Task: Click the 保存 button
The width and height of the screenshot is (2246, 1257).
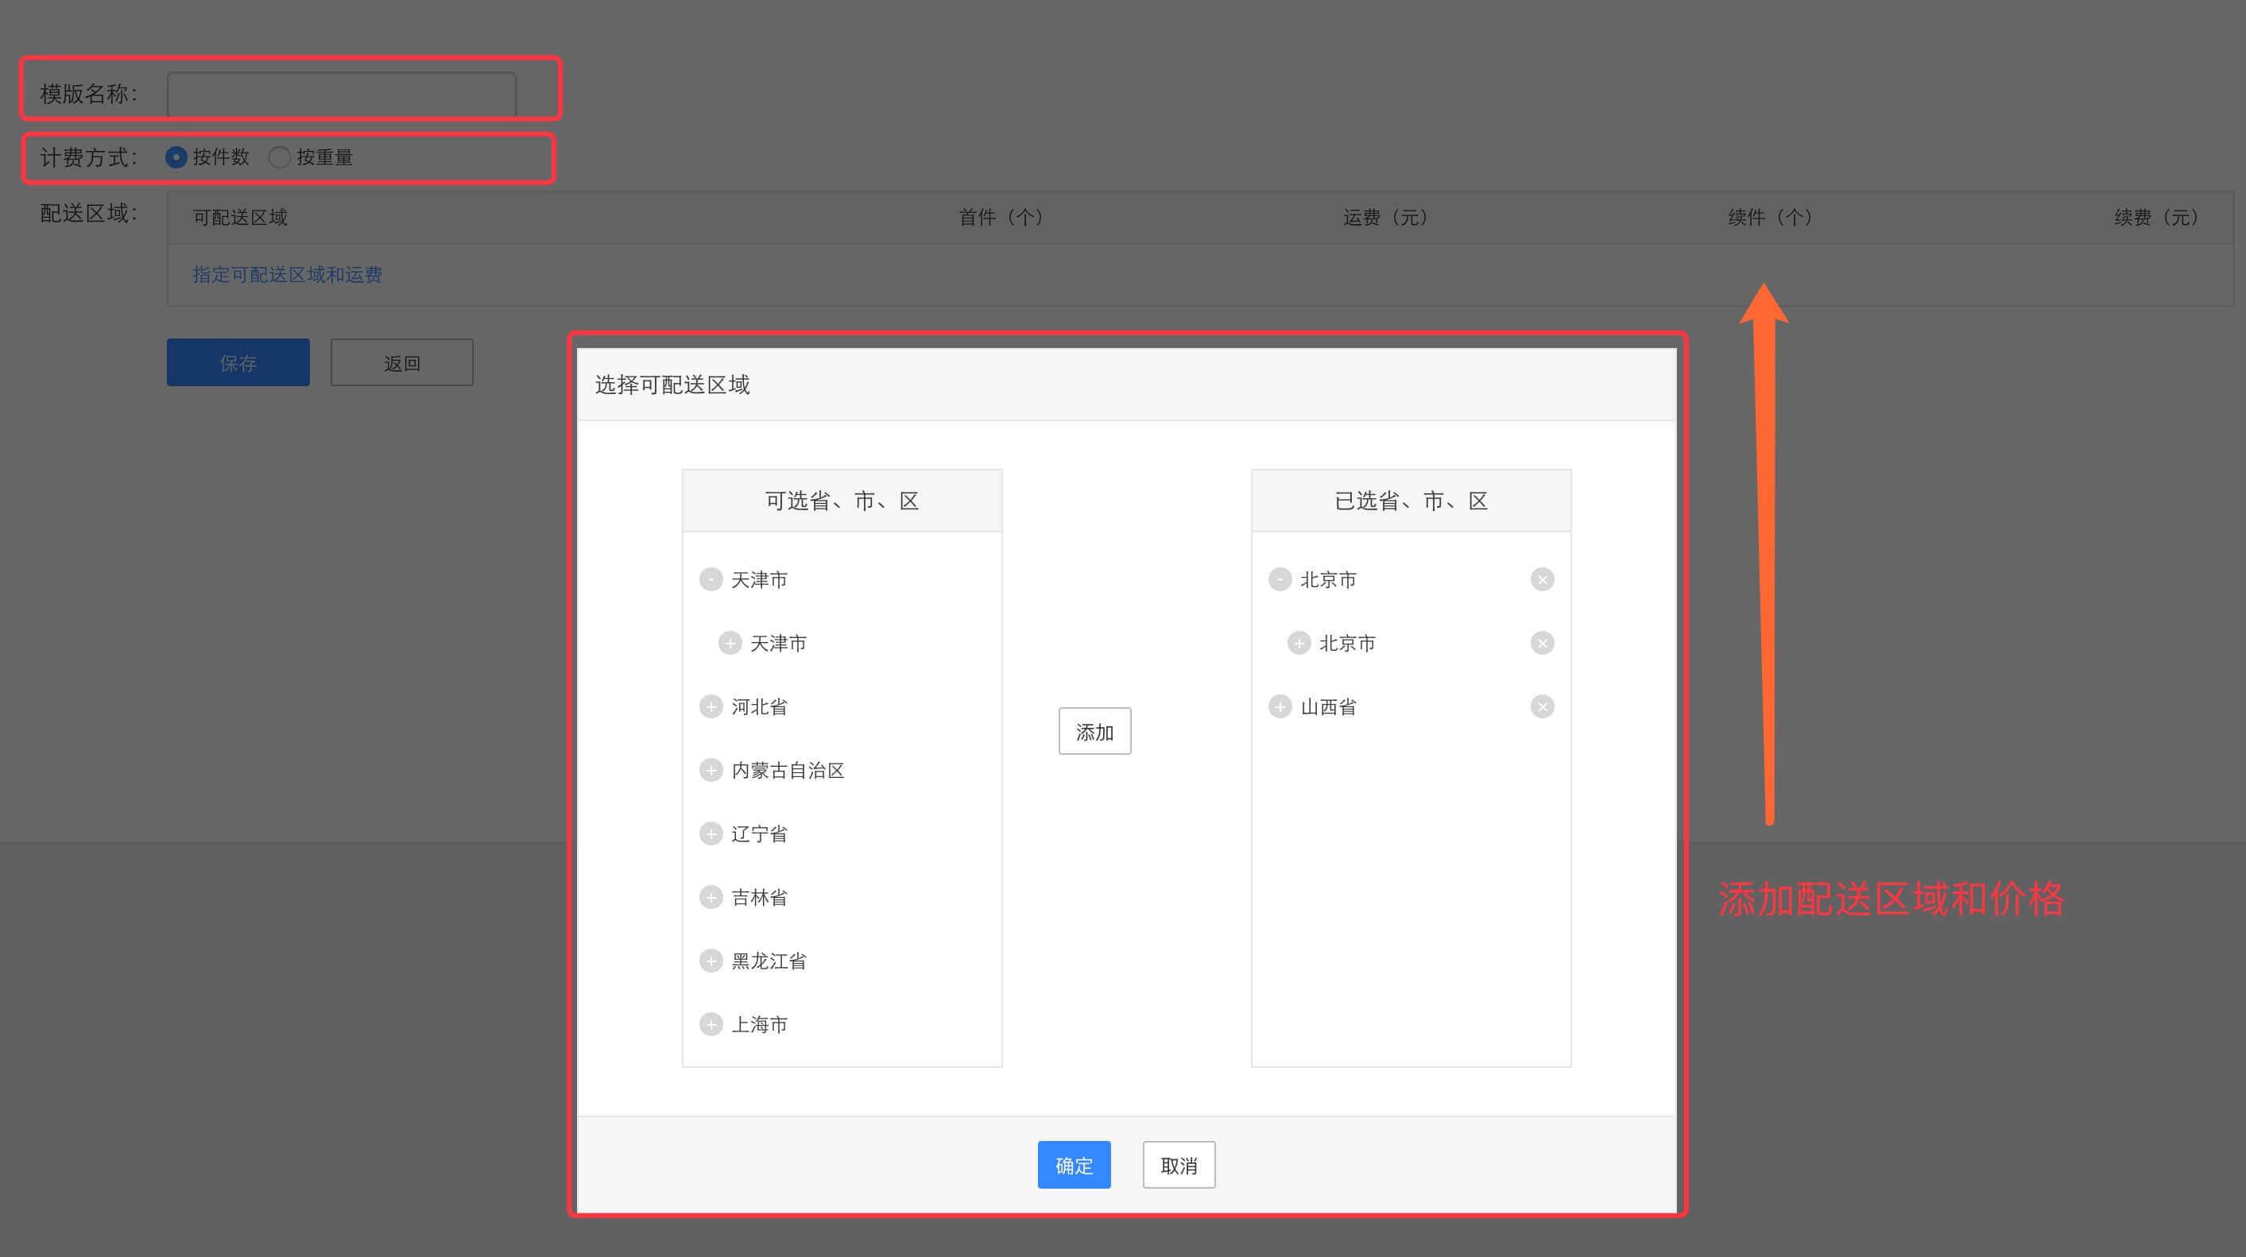Action: click(x=238, y=362)
